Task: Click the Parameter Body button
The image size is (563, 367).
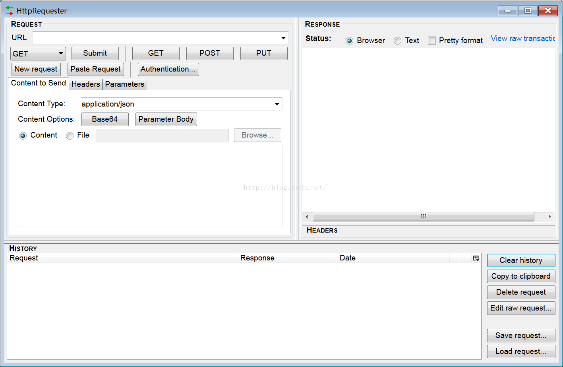Action: [x=166, y=119]
